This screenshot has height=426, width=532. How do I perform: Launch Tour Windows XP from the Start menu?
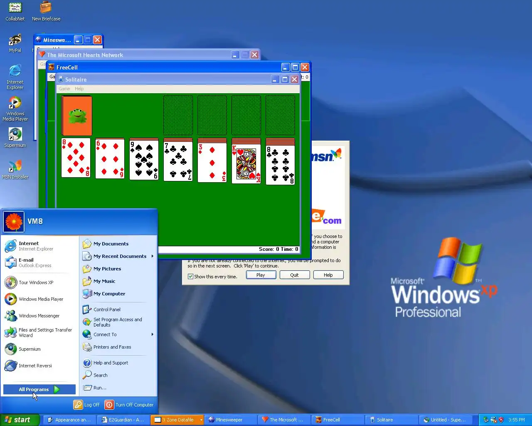[x=40, y=282]
